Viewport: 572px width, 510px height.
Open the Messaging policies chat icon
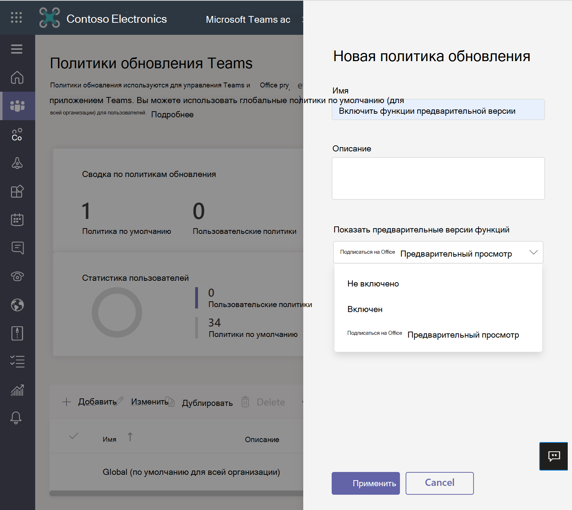(17, 248)
